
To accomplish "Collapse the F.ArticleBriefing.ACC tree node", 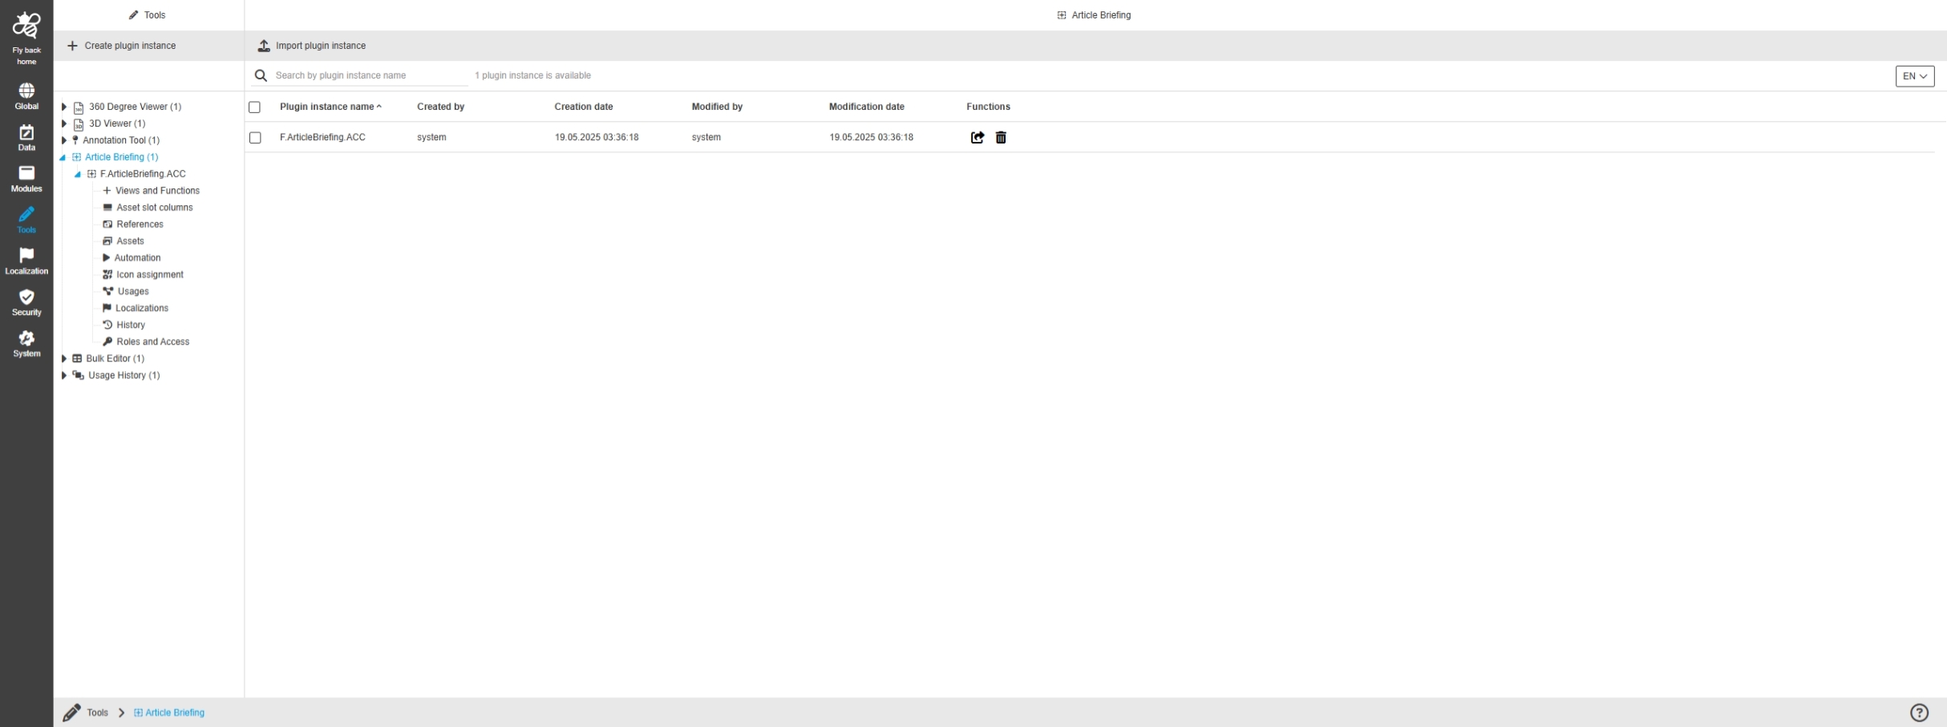I will pyautogui.click(x=79, y=175).
